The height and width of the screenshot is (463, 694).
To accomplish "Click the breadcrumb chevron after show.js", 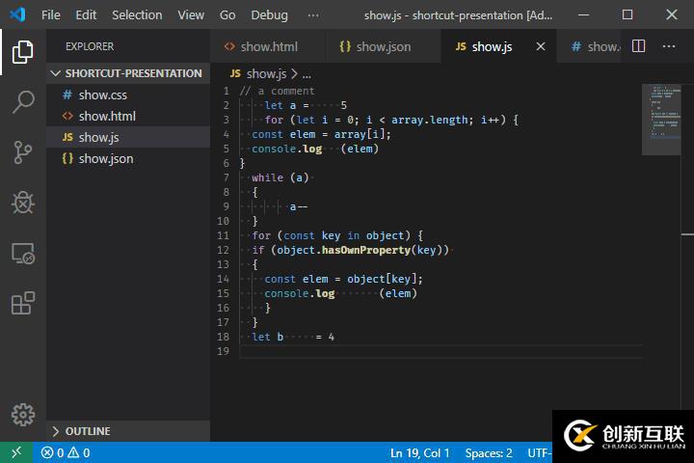I will (294, 73).
